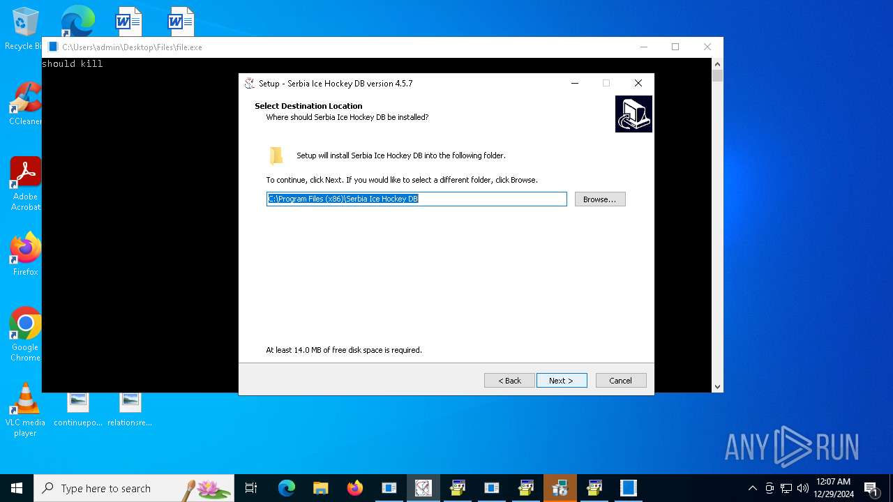This screenshot has height=502, width=893.
Task: Click the taskbar search box
Action: [134, 488]
